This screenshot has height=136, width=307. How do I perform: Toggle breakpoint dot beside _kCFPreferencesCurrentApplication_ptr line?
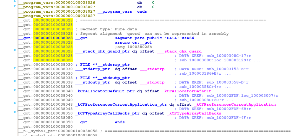tap(15, 103)
